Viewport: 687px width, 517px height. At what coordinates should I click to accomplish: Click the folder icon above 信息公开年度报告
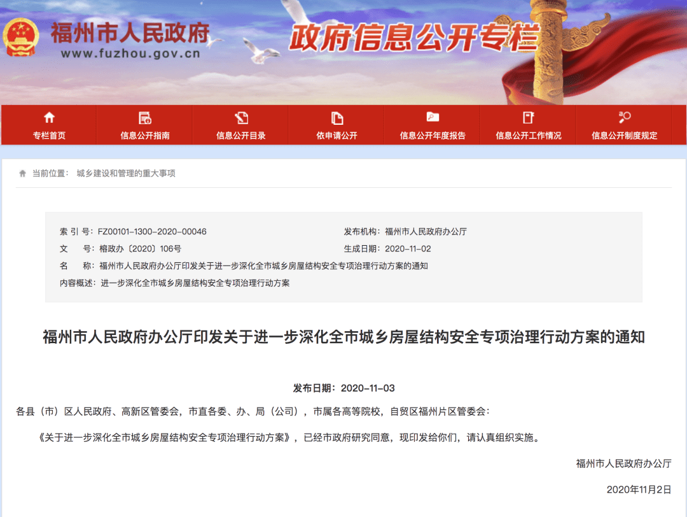[433, 117]
